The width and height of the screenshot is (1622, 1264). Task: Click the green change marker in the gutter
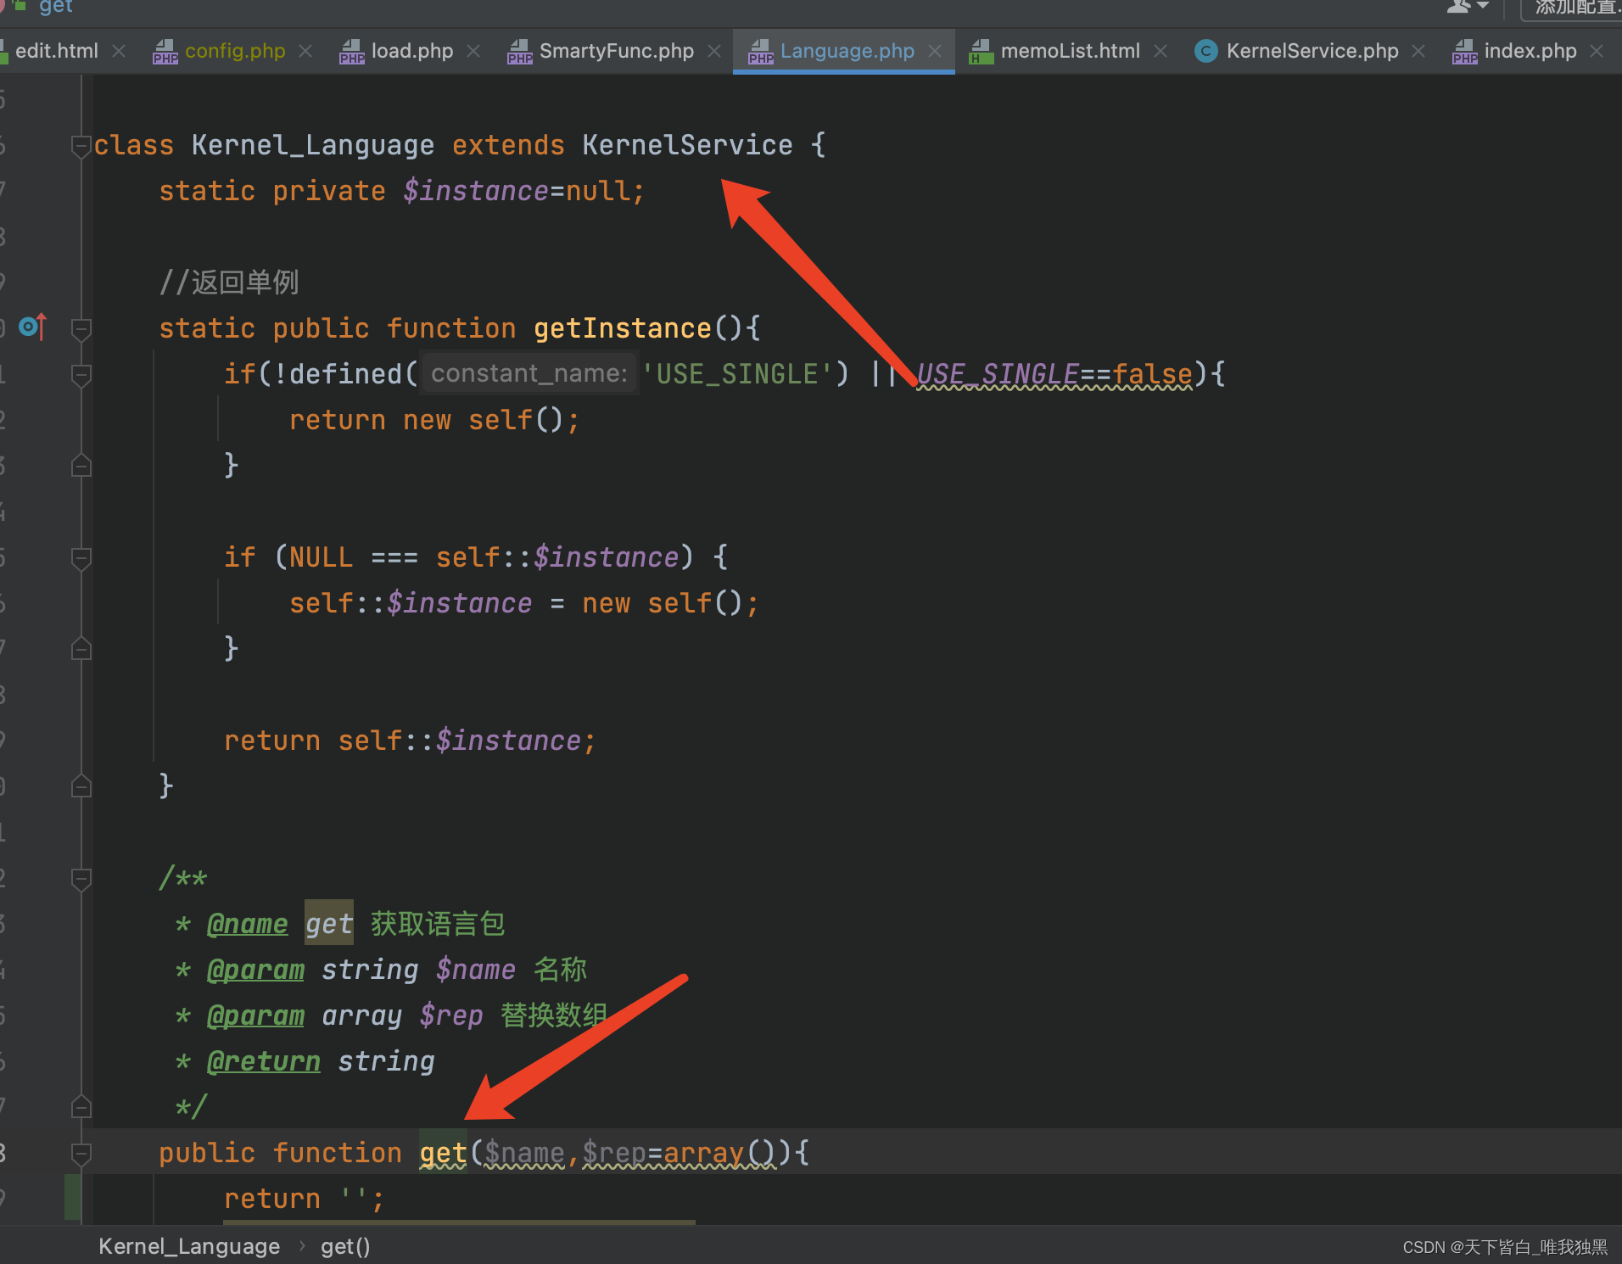[73, 1197]
